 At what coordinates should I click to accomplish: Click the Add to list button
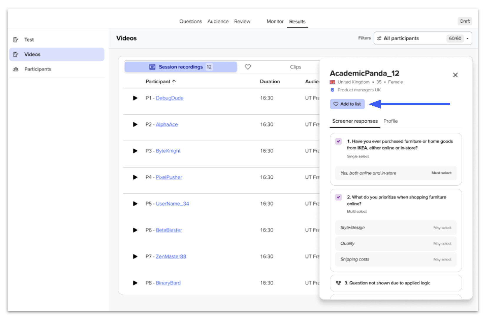pyautogui.click(x=347, y=104)
